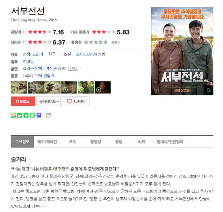
Task: Share via green cafe cup icon
Action: (20, 115)
